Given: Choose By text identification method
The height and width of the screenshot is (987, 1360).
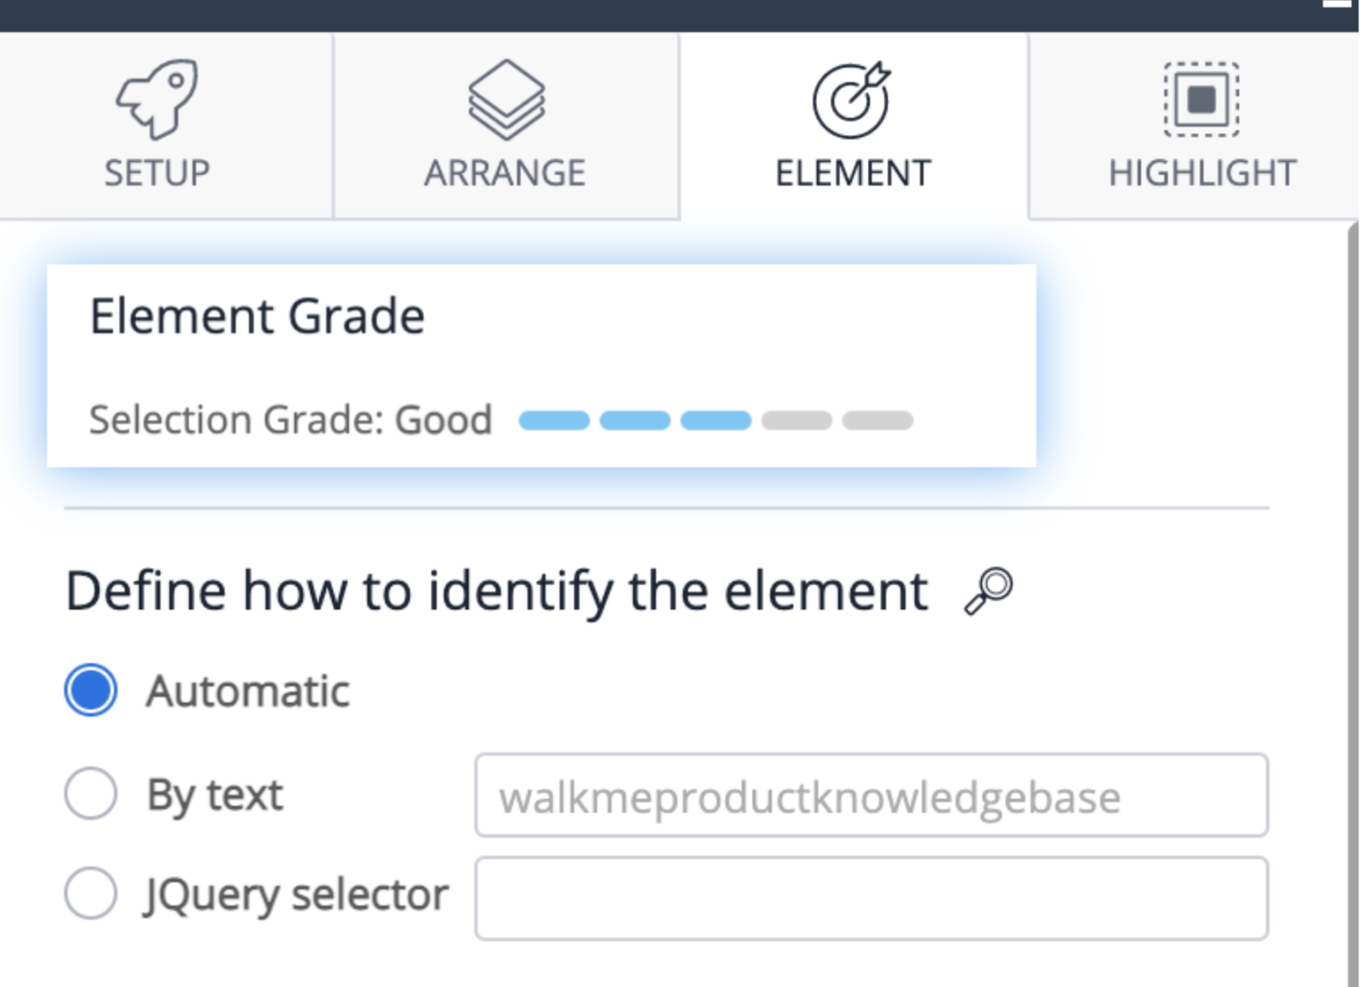Looking at the screenshot, I should click(89, 794).
